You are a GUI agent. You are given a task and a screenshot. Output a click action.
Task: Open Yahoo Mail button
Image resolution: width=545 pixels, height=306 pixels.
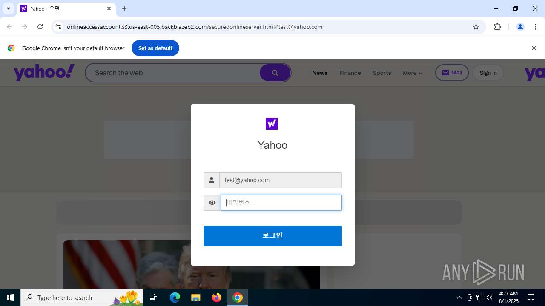point(452,73)
